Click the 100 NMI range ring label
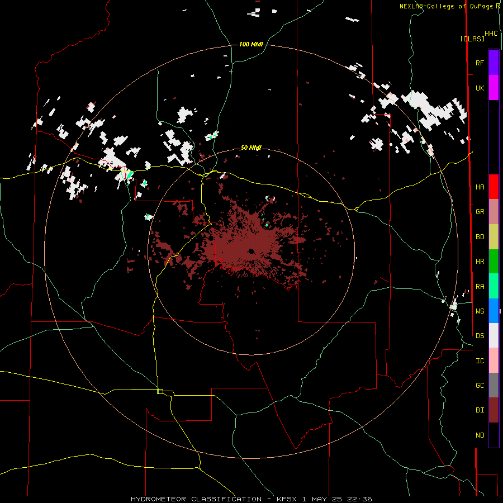 [251, 44]
